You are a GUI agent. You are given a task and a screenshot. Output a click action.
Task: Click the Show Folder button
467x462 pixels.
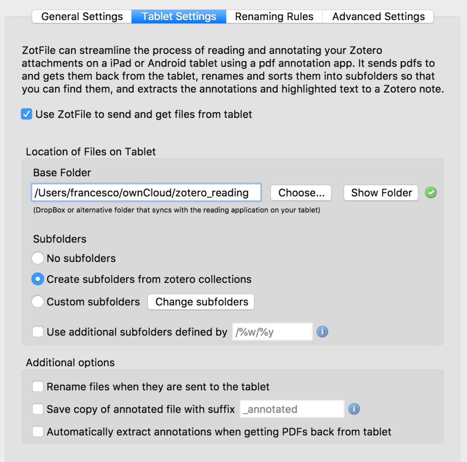tap(381, 193)
